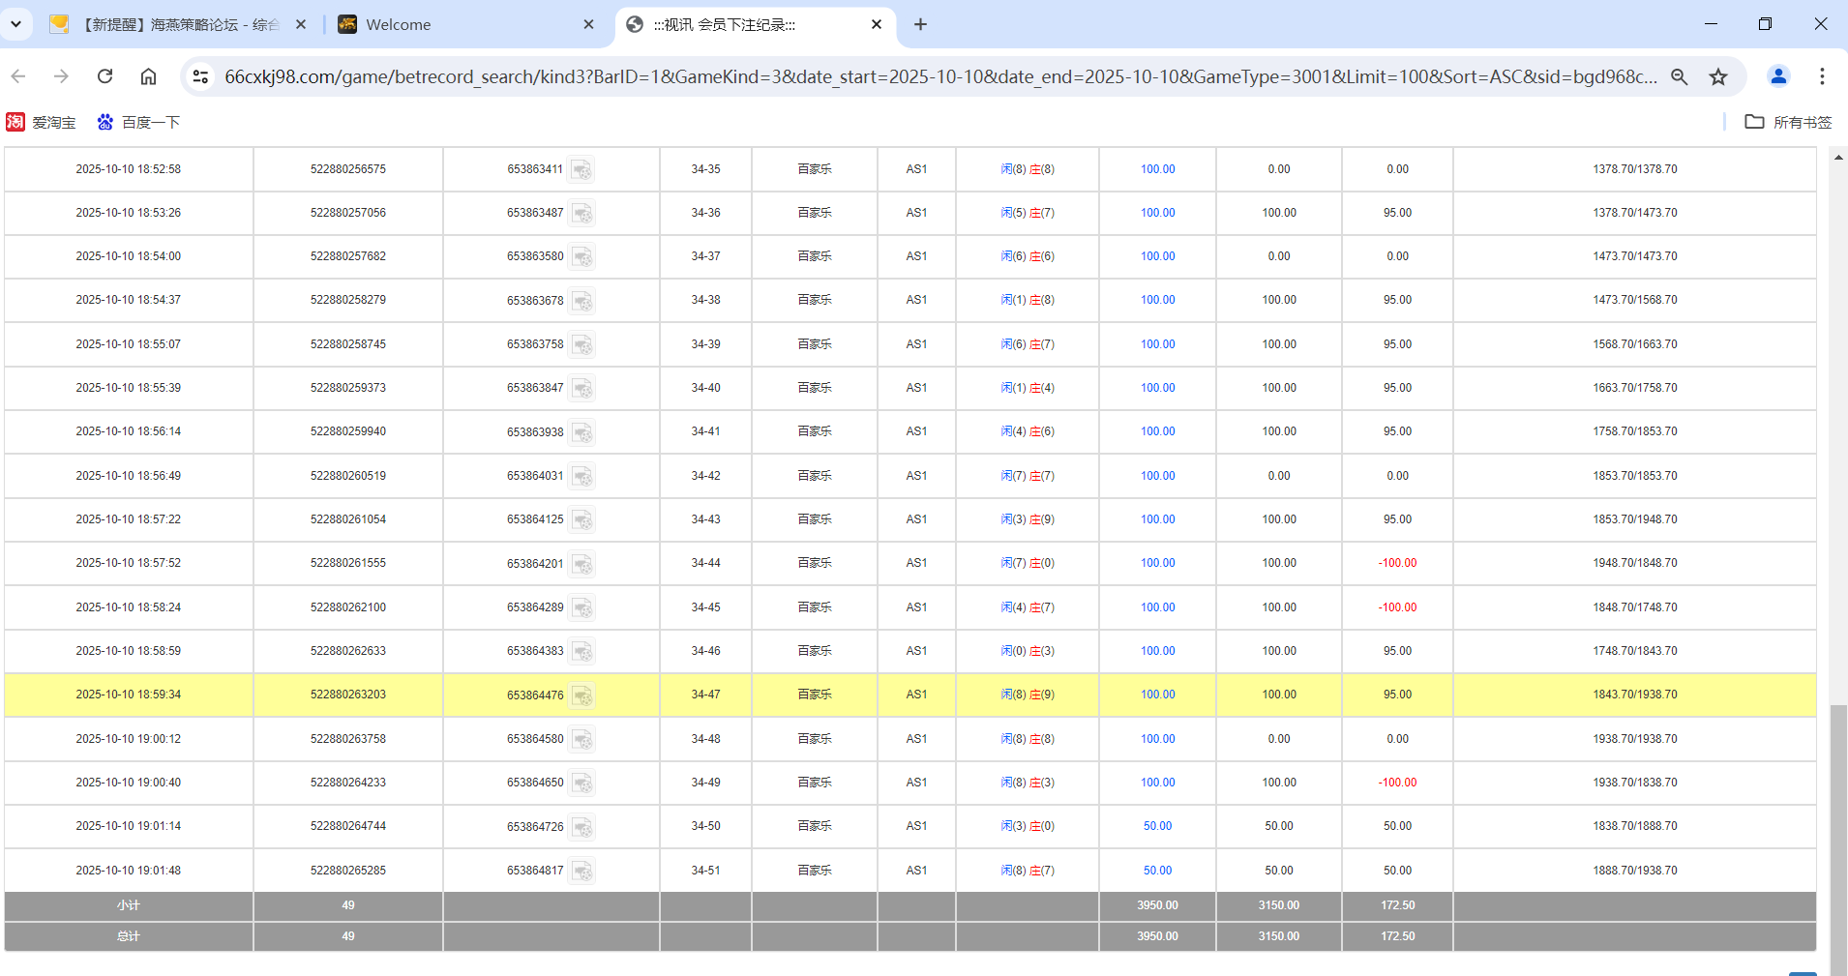The image size is (1848, 976).
Task: Reload the current page
Action: (x=105, y=76)
